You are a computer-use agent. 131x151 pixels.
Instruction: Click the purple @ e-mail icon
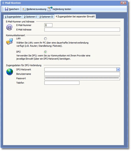point(9,27)
